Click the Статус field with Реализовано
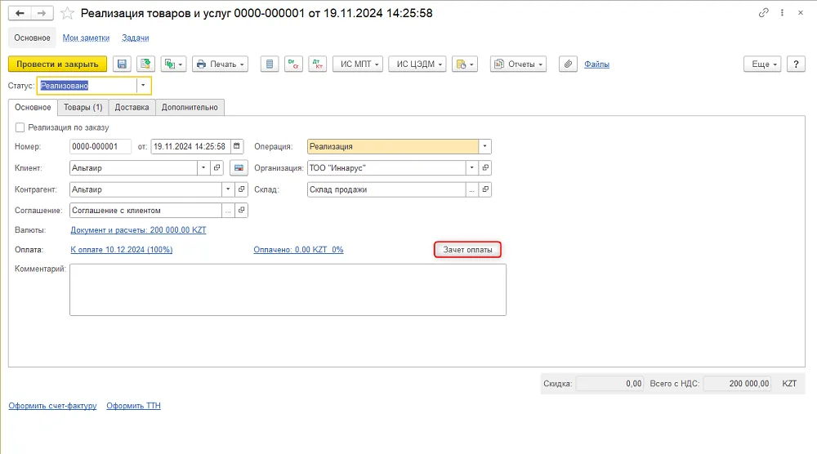 click(x=87, y=86)
